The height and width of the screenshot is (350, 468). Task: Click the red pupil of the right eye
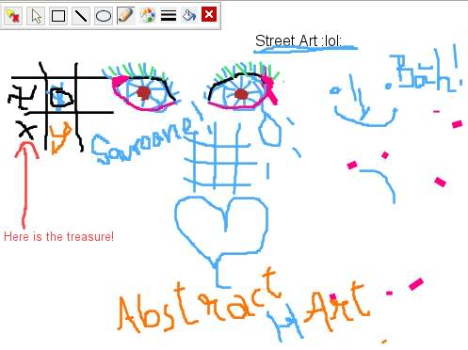click(241, 94)
